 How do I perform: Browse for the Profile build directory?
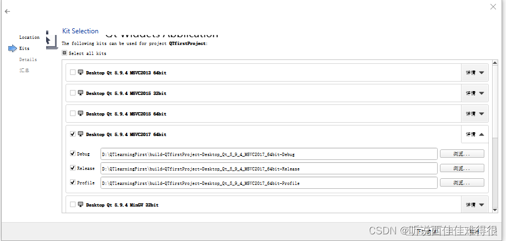coord(462,183)
